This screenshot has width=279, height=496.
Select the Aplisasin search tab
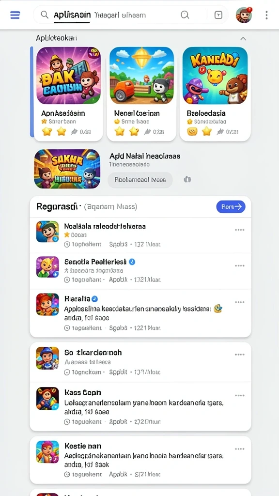[x=72, y=15]
